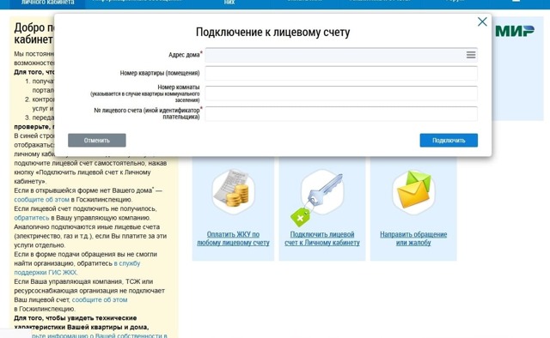Open в службу поддержки ГИС ЖКХ link
Image resolution: width=550 pixels, height=338 pixels.
77,268
